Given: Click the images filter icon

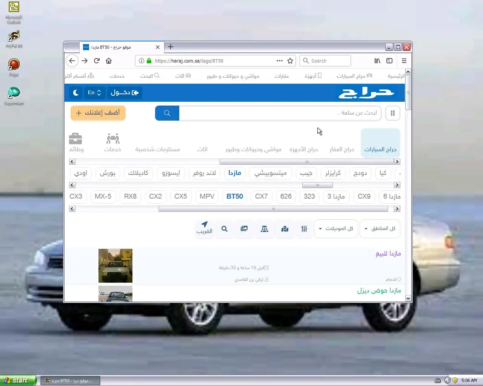Looking at the screenshot, I should tap(244, 229).
